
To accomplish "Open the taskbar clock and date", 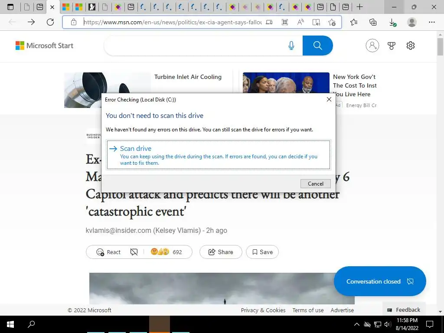I will click(407, 324).
